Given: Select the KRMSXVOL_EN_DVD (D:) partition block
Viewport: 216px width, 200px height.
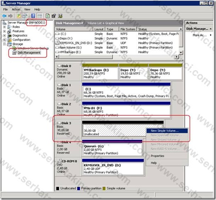Looking at the screenshot, I should [113, 167].
